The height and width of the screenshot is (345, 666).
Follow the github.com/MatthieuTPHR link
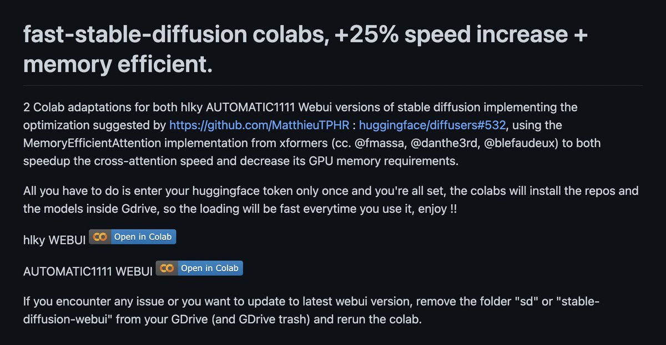click(259, 125)
